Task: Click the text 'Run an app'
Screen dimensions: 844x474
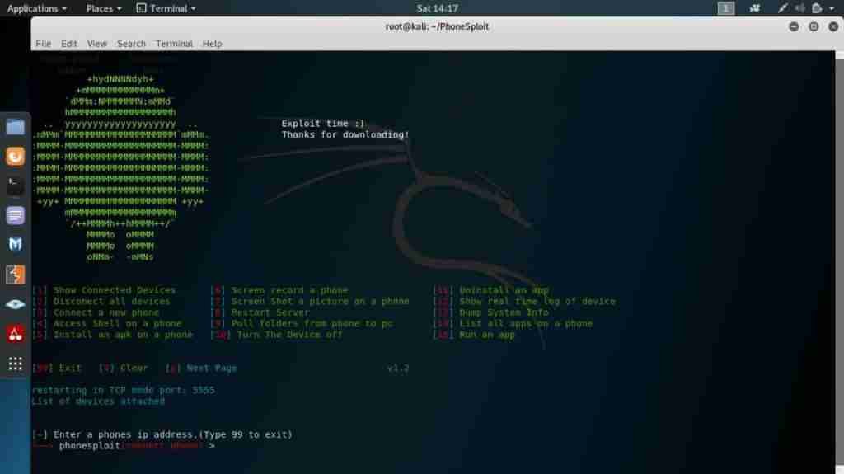Action: point(487,335)
